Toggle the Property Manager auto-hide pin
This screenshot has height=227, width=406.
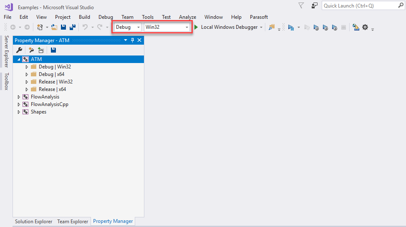(132, 40)
